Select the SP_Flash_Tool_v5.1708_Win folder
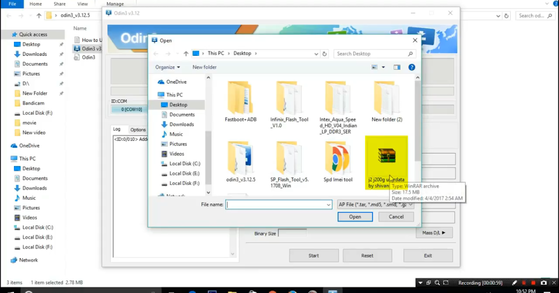The height and width of the screenshot is (293, 559). pos(289,165)
